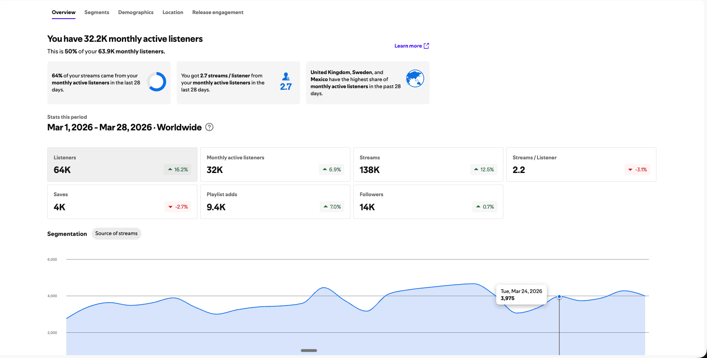
Task: Click the blue donut chart icon
Action: (x=157, y=82)
